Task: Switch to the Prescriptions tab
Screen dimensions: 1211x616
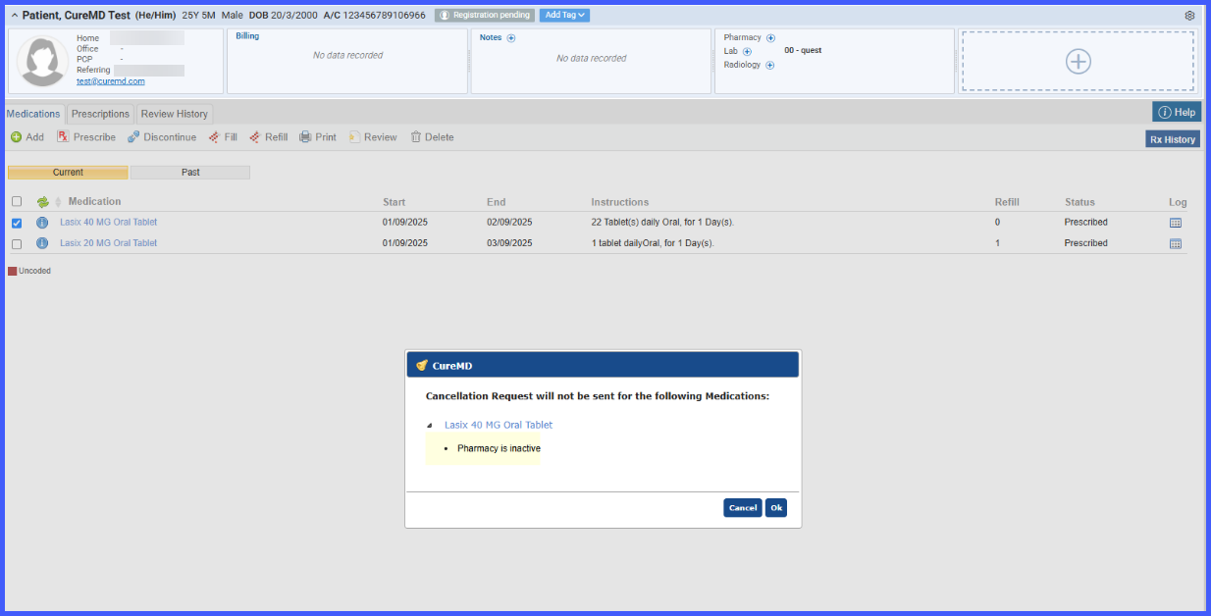Action: point(100,114)
